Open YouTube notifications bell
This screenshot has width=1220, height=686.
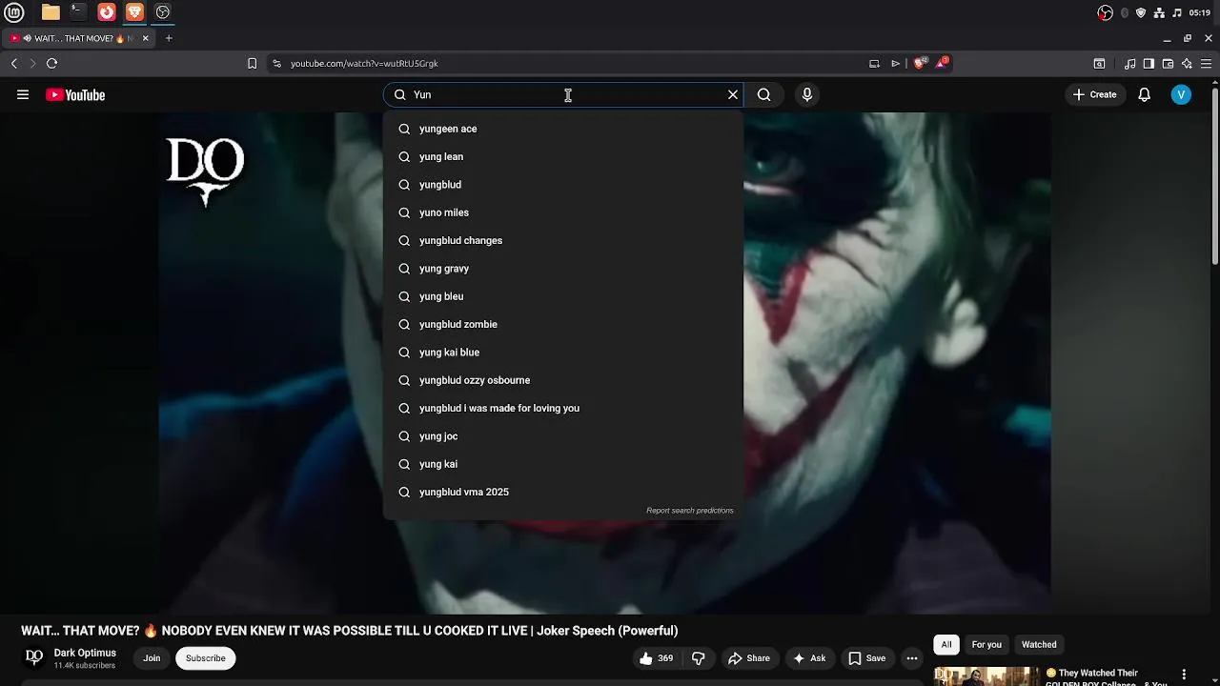pos(1145,94)
